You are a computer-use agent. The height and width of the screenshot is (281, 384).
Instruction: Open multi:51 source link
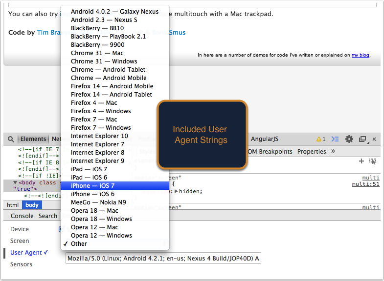[365, 184]
